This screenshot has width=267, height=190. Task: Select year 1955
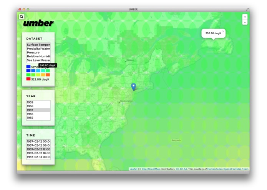(38, 118)
